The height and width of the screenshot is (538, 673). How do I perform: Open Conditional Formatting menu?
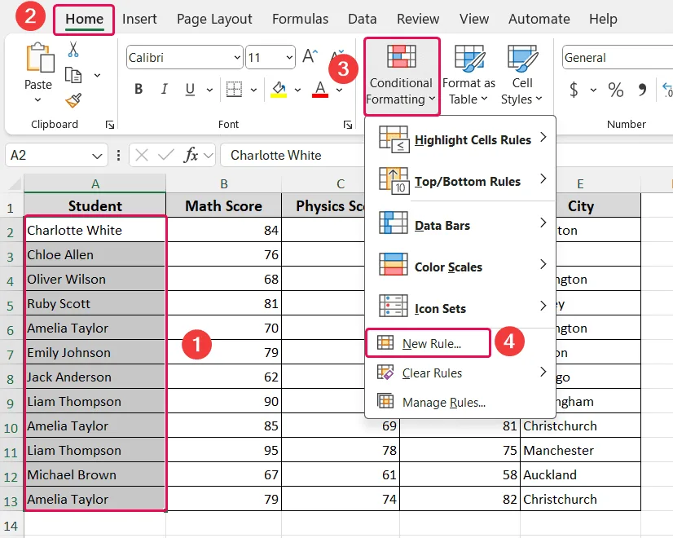click(402, 77)
